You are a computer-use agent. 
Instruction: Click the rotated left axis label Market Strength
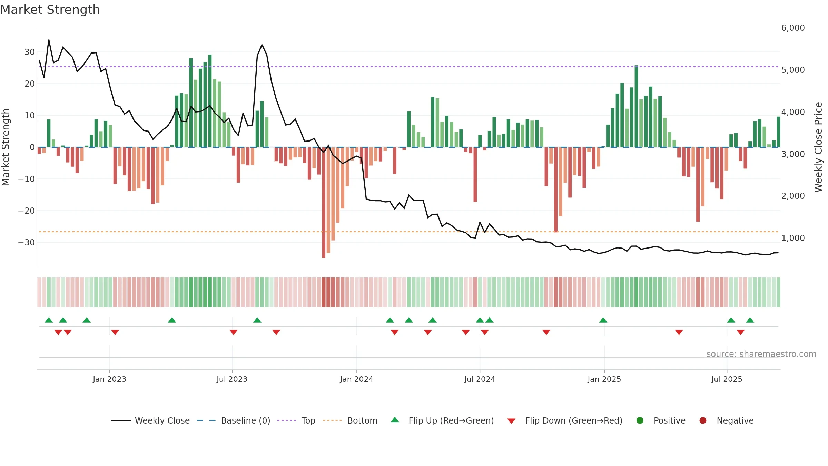pos(6,147)
